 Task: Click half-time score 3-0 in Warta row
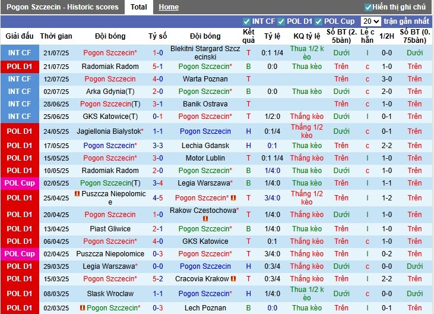[x=387, y=79]
